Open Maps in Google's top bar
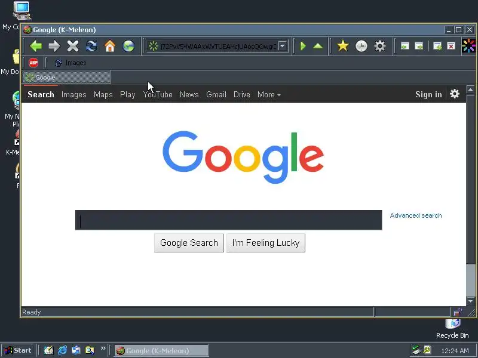The image size is (478, 358). [103, 95]
